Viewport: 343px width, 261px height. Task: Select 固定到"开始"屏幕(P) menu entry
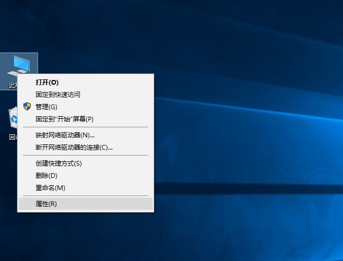coord(64,119)
